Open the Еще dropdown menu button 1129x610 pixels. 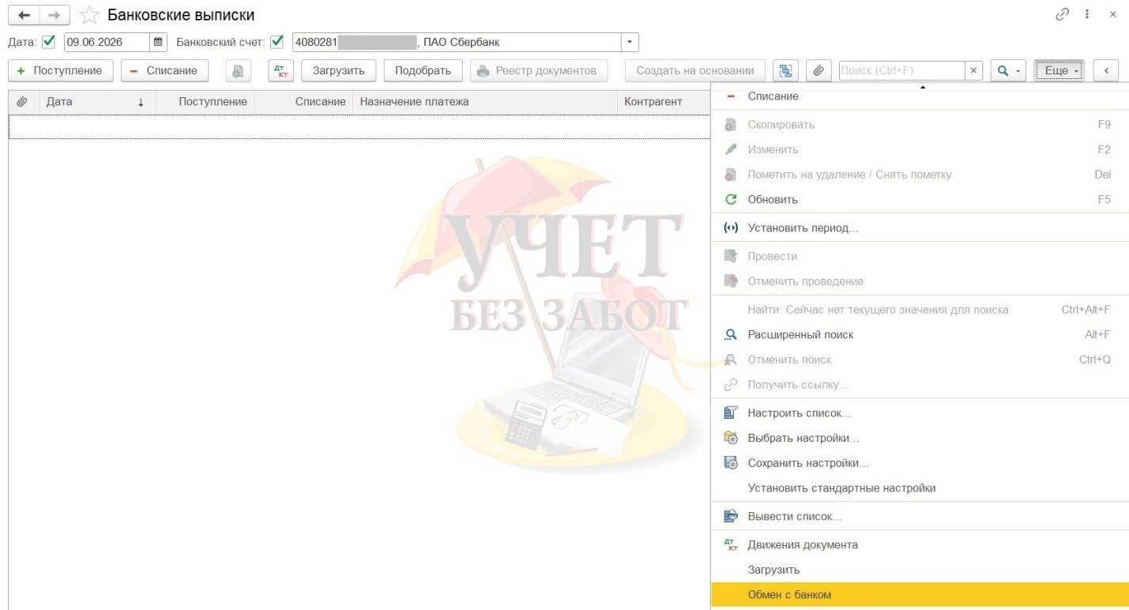[1059, 70]
